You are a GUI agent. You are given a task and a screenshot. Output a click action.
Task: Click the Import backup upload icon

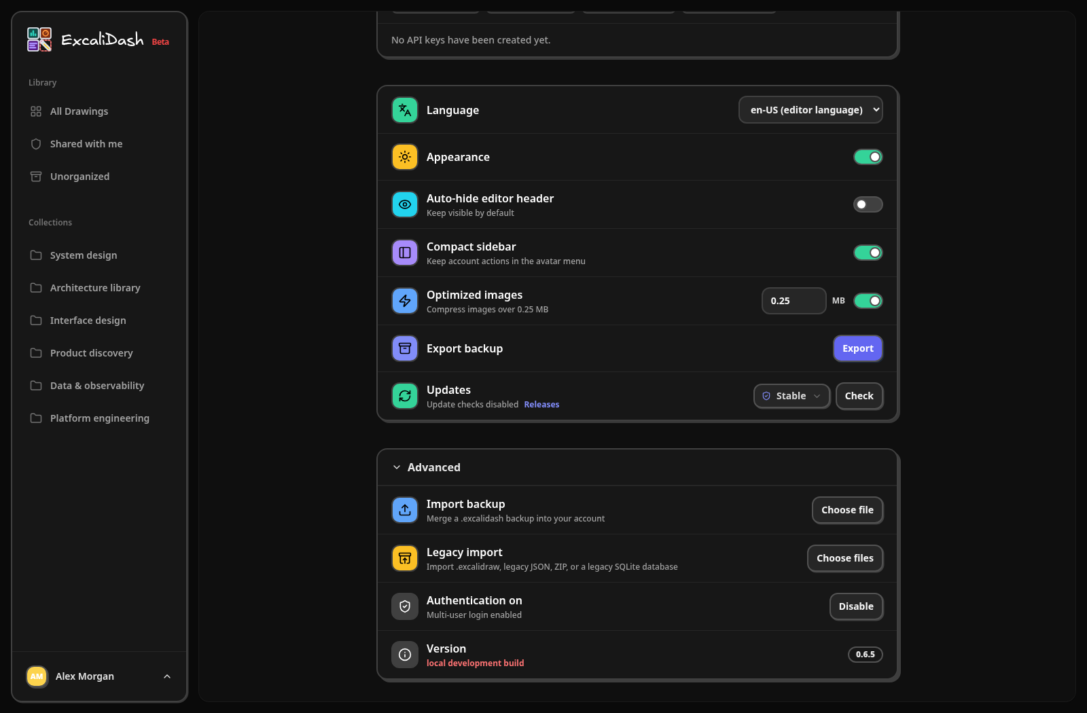[405, 510]
